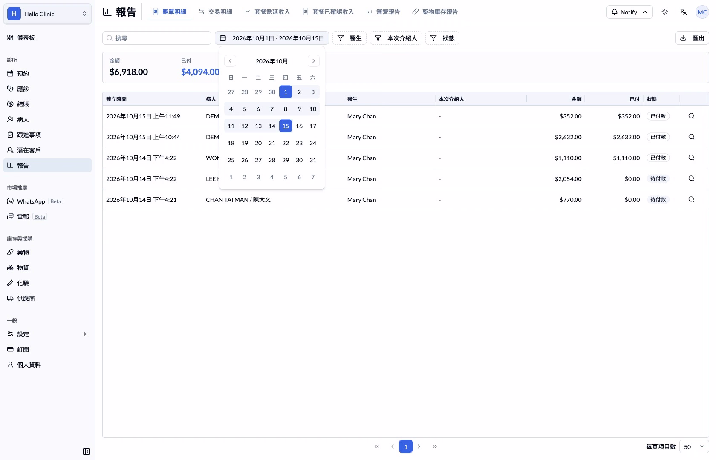This screenshot has width=716, height=460.
Task: Collapse the sidebar panel icon
Action: click(x=87, y=451)
